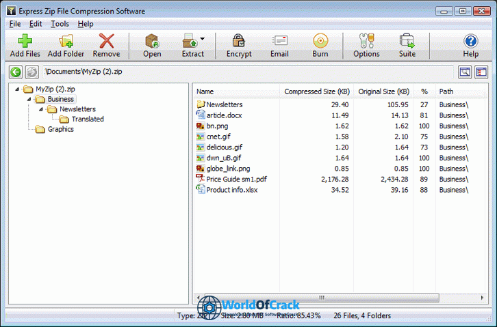The height and width of the screenshot is (327, 497).
Task: Click the Express Zip title bar icon
Action: click(11, 11)
